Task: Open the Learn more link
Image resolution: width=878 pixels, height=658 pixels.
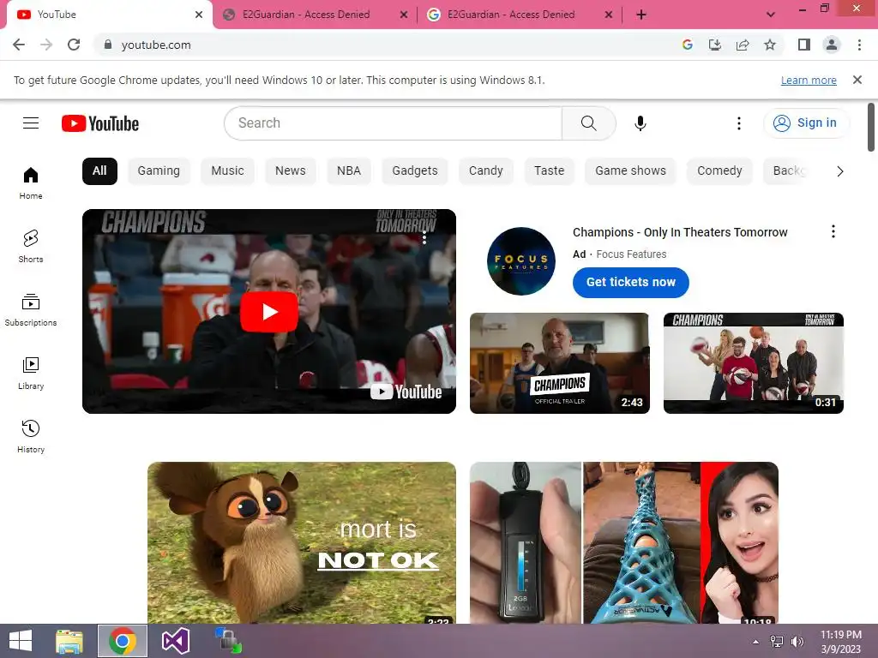Action: click(809, 81)
